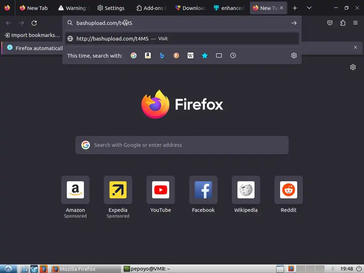Image resolution: width=364 pixels, height=273 pixels.
Task: Open search settings gear in URL dropdown
Action: tap(294, 55)
